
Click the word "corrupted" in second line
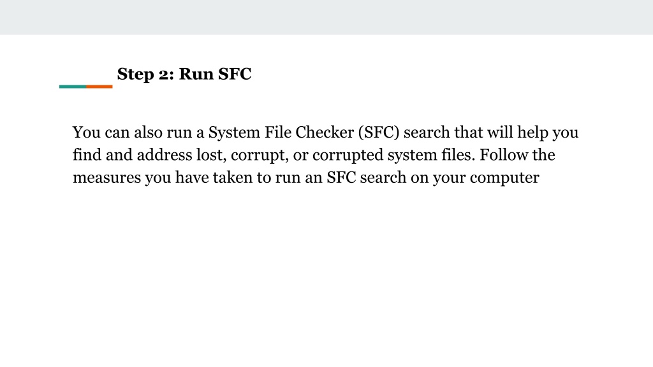348,155
